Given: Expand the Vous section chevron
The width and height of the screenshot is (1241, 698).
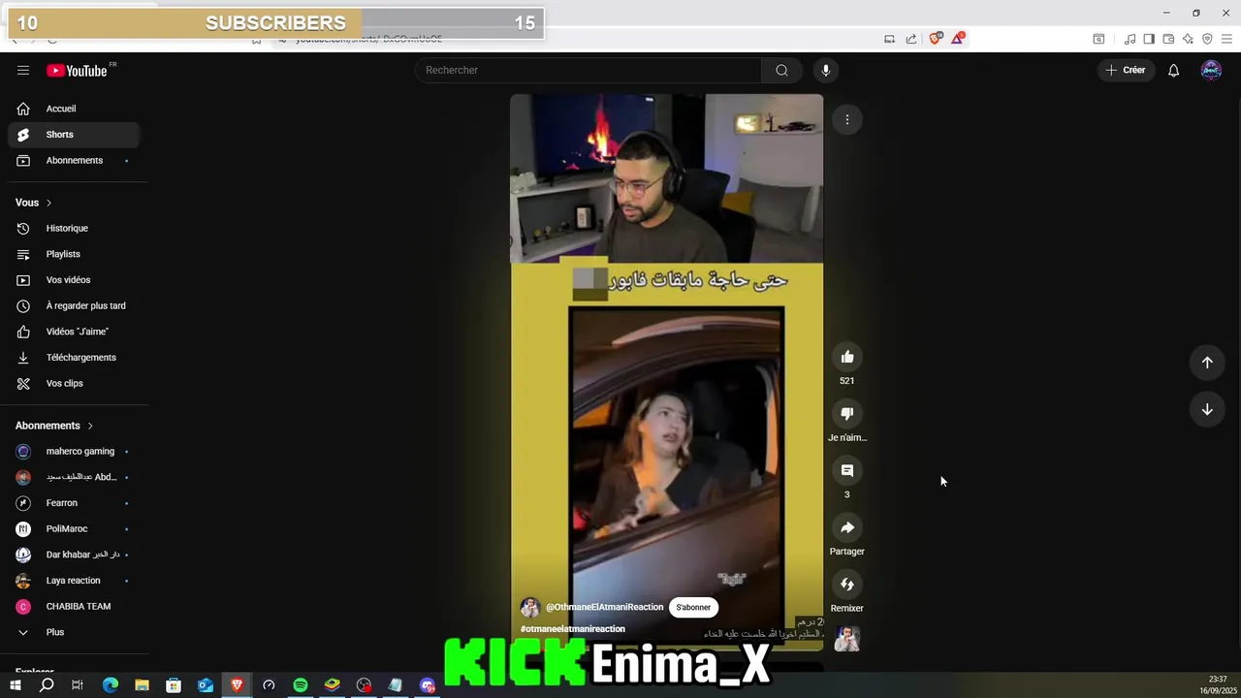Looking at the screenshot, I should 48,203.
